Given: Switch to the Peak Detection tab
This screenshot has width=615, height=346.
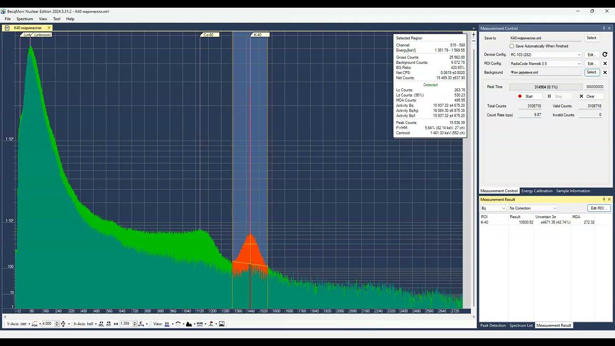Looking at the screenshot, I should (493, 325).
